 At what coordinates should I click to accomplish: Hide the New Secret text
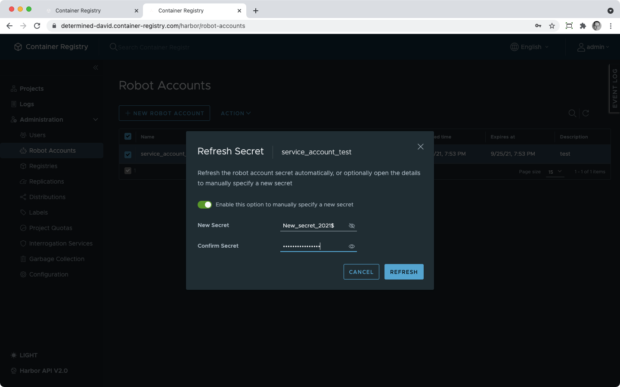click(352, 226)
